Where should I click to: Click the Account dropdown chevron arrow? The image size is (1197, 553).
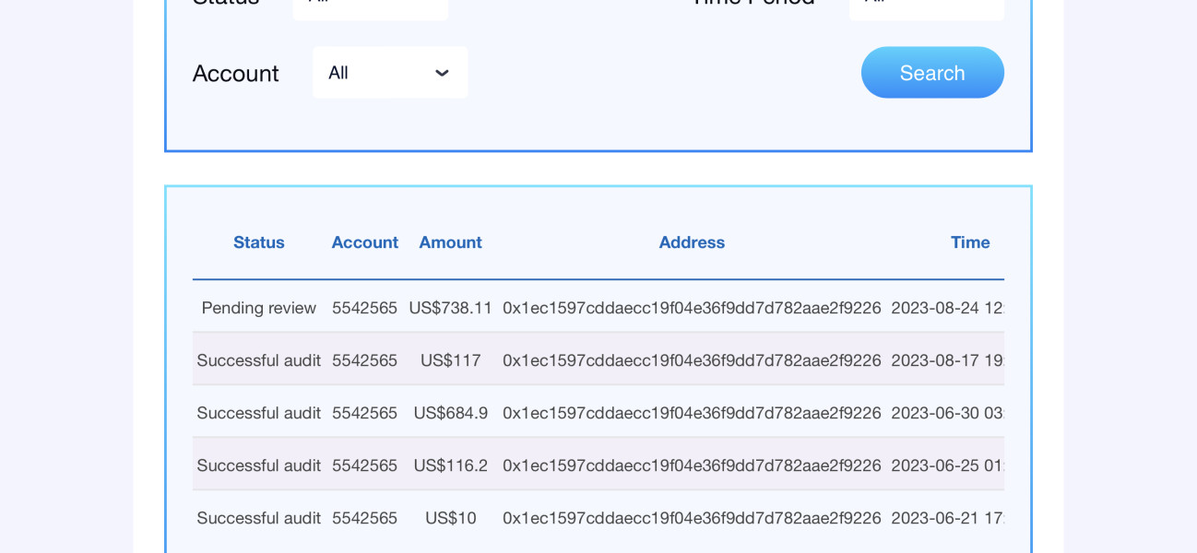pos(442,73)
